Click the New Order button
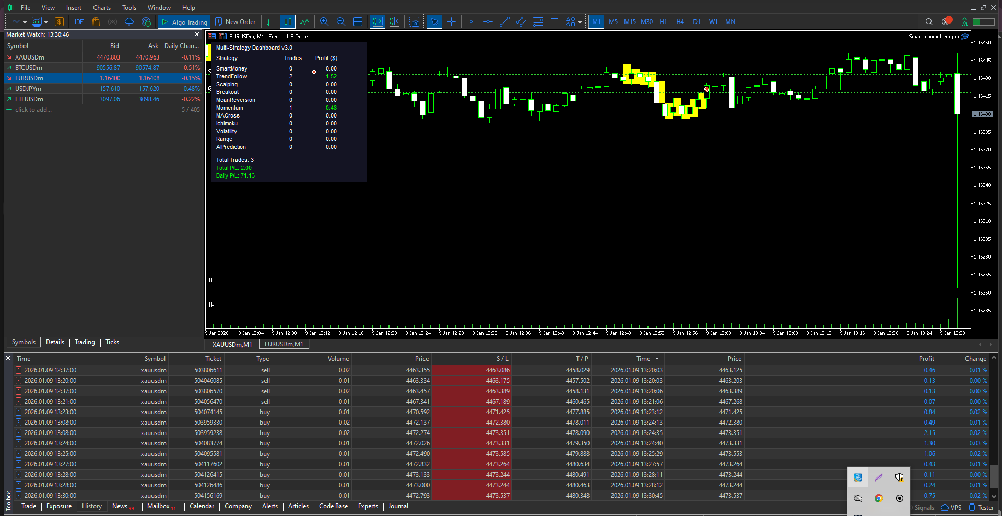1002x516 pixels. [235, 22]
